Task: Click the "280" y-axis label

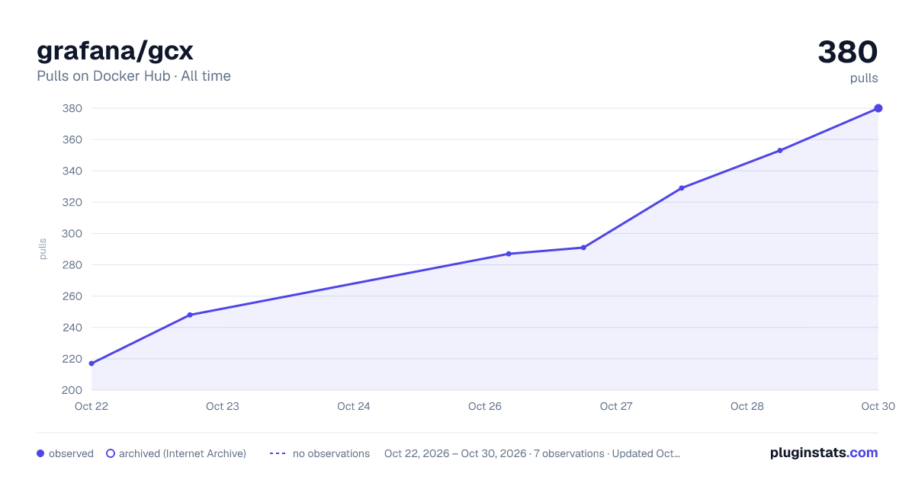Action: (72, 265)
